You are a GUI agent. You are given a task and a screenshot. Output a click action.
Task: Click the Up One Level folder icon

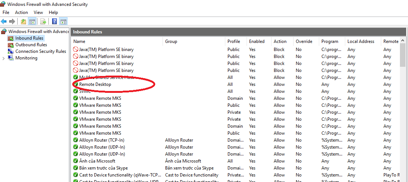[23, 21]
